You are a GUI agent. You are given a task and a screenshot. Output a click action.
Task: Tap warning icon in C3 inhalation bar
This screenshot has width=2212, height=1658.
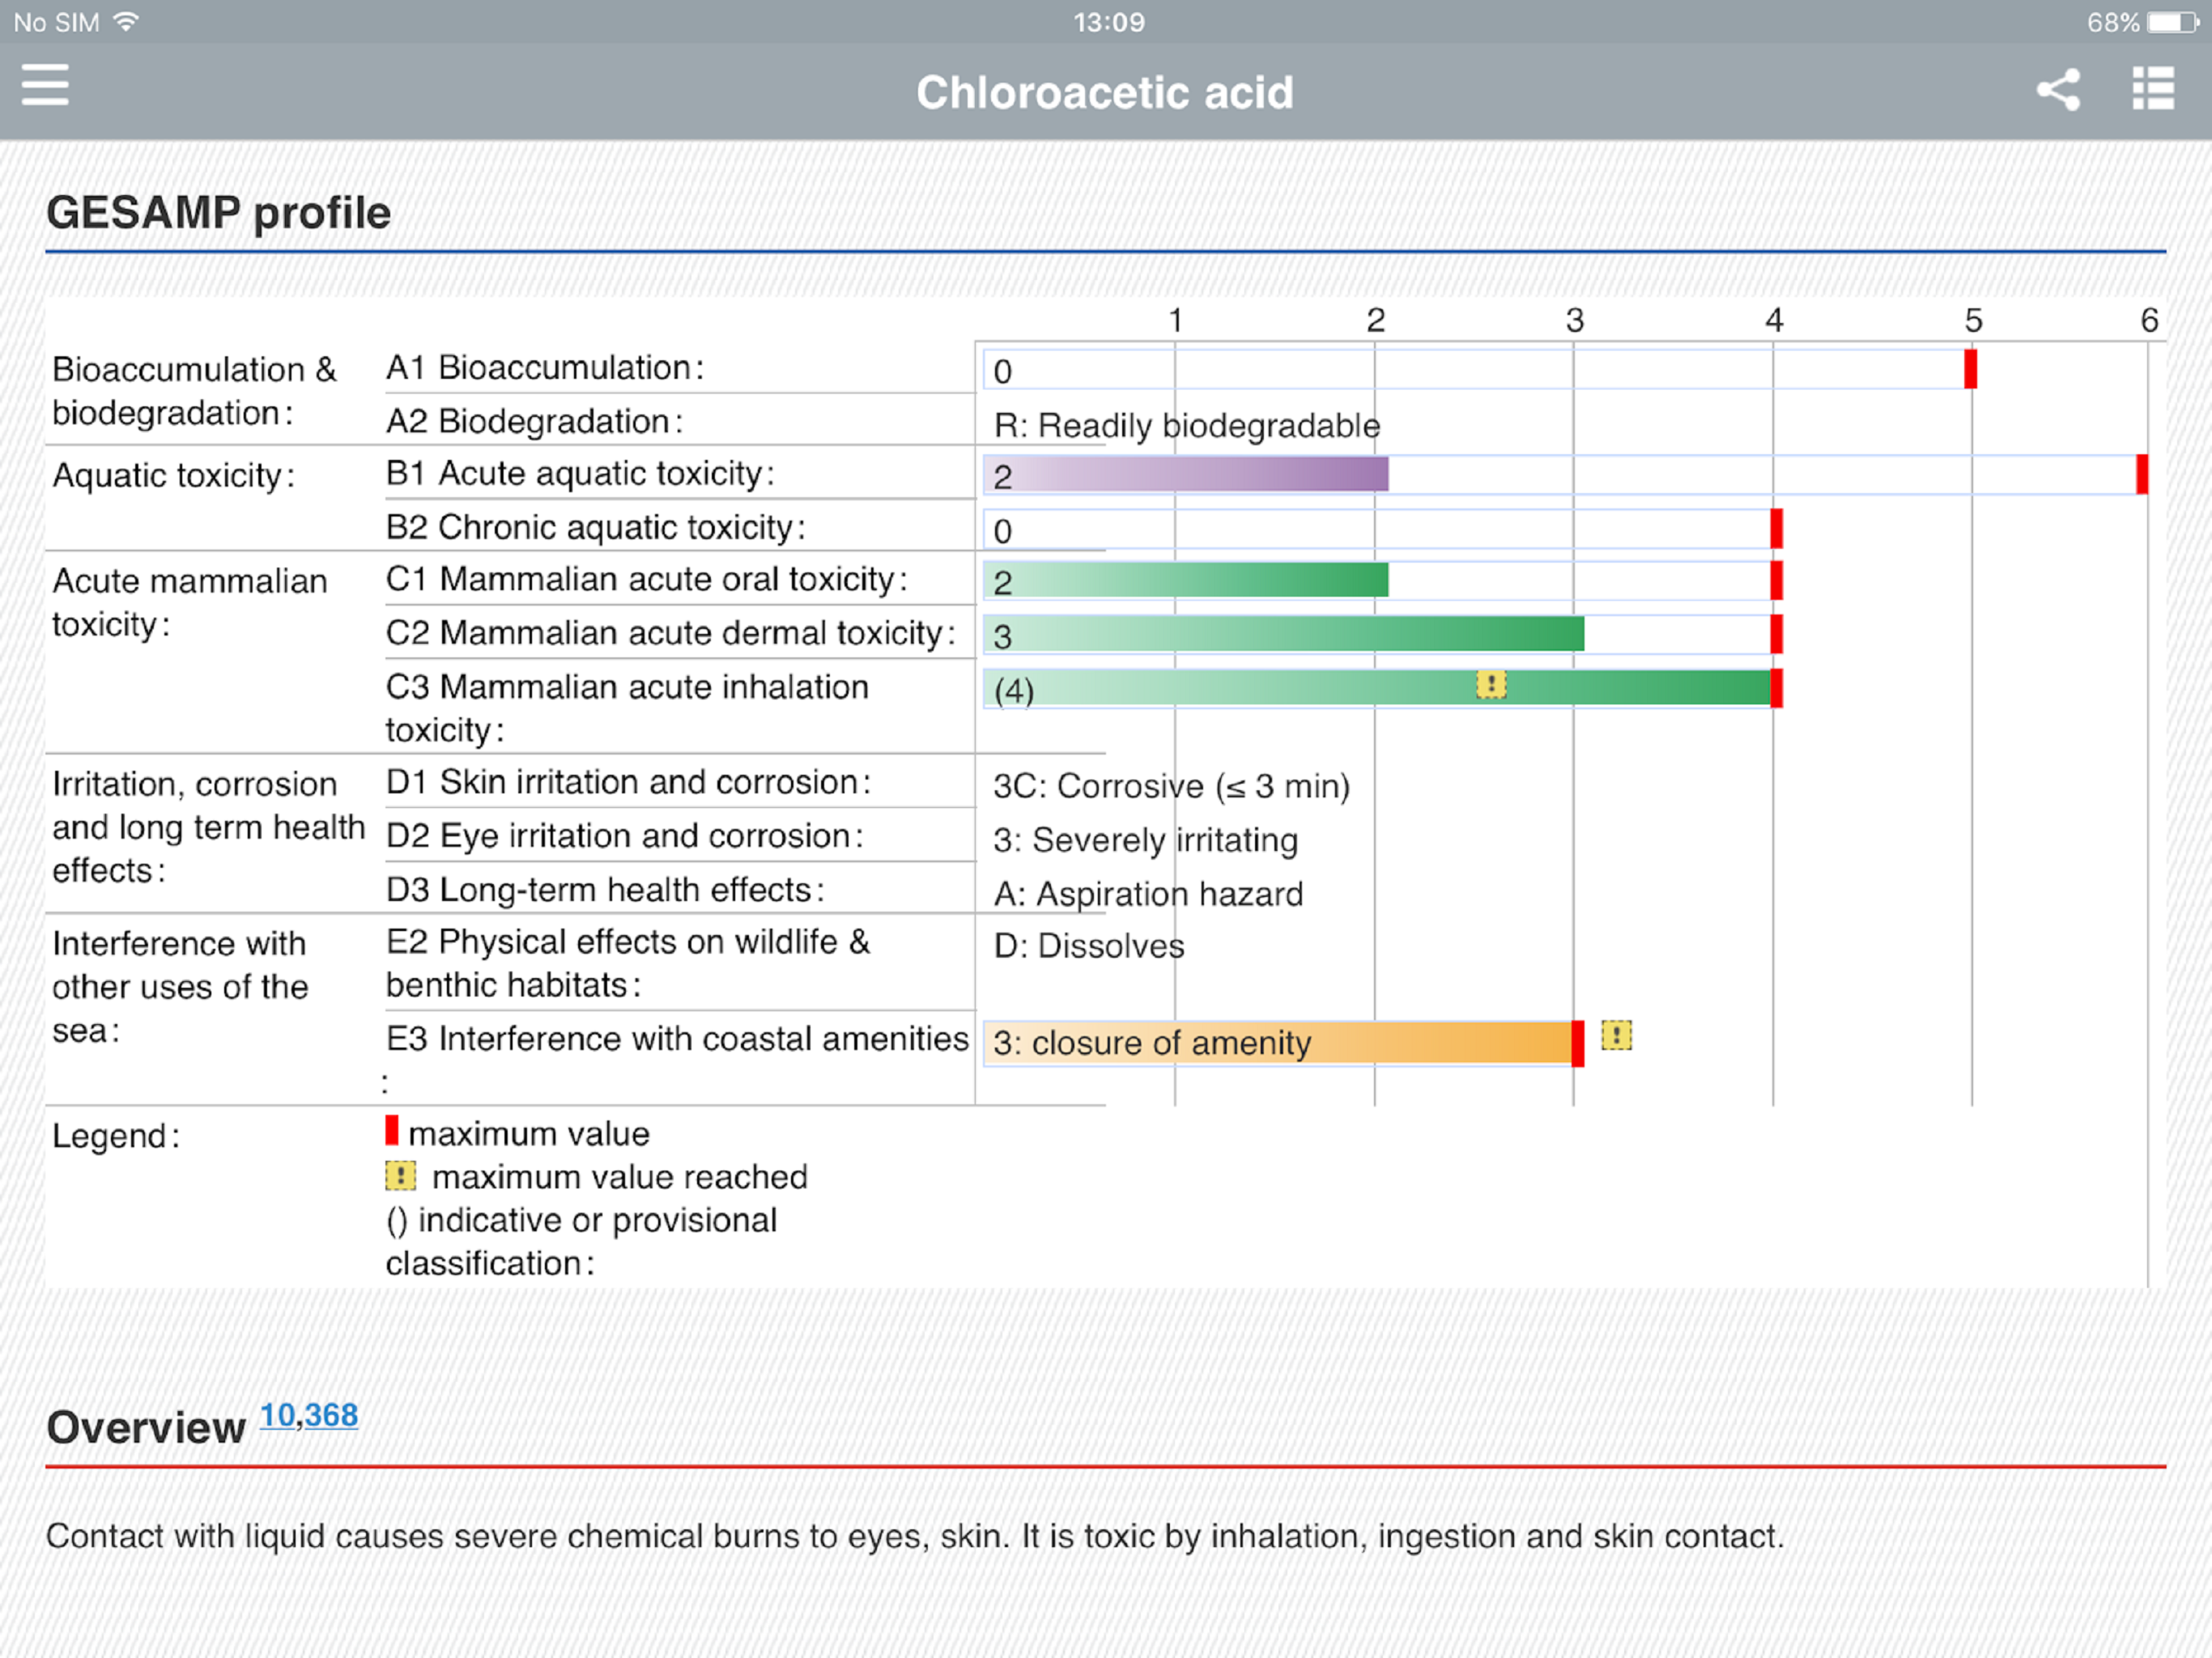coord(1491,685)
